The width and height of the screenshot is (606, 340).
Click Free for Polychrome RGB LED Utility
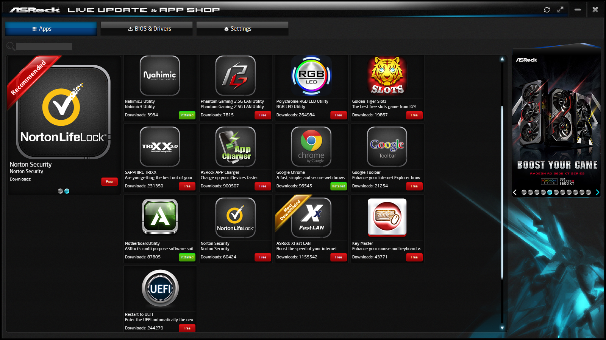point(339,115)
